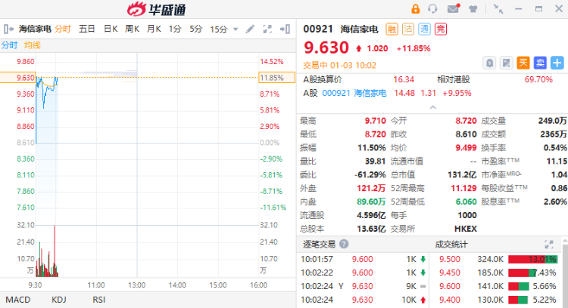This screenshot has height=308, width=568.
Task: Click the 换手率 value 0.54%
Action: [555, 148]
